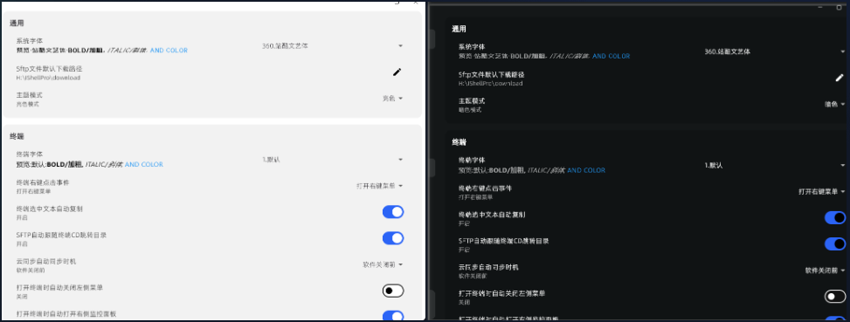Image resolution: width=850 pixels, height=322 pixels.
Task: Open 终端字体 dropdown in dark window
Action: pyautogui.click(x=775, y=165)
